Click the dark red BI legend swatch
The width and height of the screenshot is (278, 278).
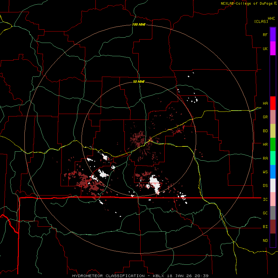pos(273,227)
